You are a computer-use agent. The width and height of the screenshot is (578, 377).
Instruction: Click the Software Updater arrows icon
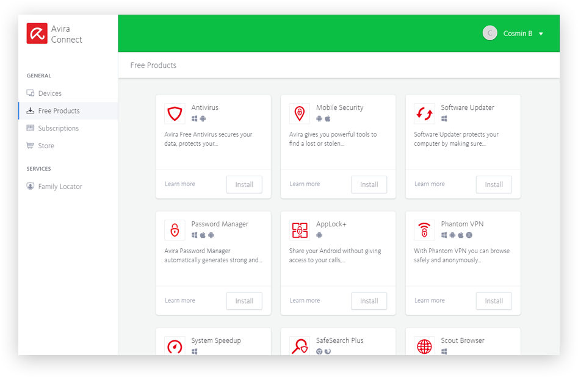pos(424,113)
